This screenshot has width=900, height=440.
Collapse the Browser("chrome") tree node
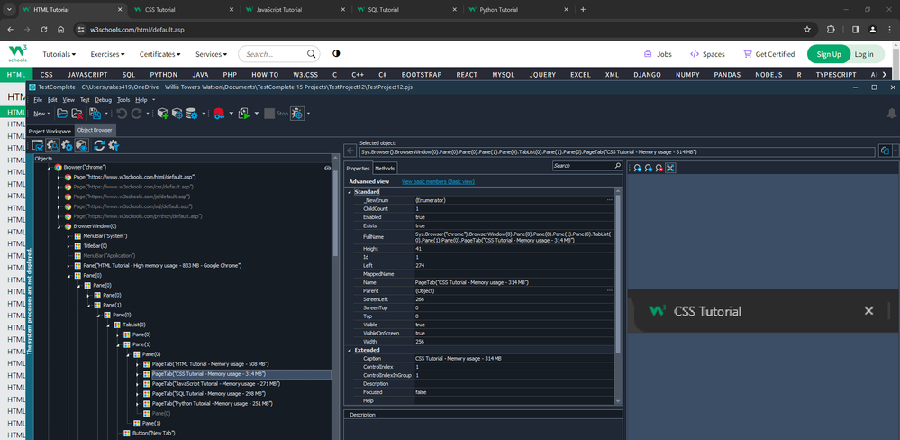click(48, 168)
